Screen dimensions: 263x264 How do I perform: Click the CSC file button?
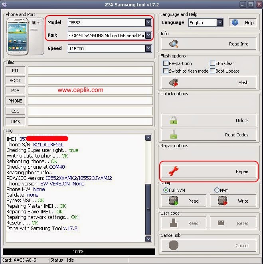pos(15,111)
